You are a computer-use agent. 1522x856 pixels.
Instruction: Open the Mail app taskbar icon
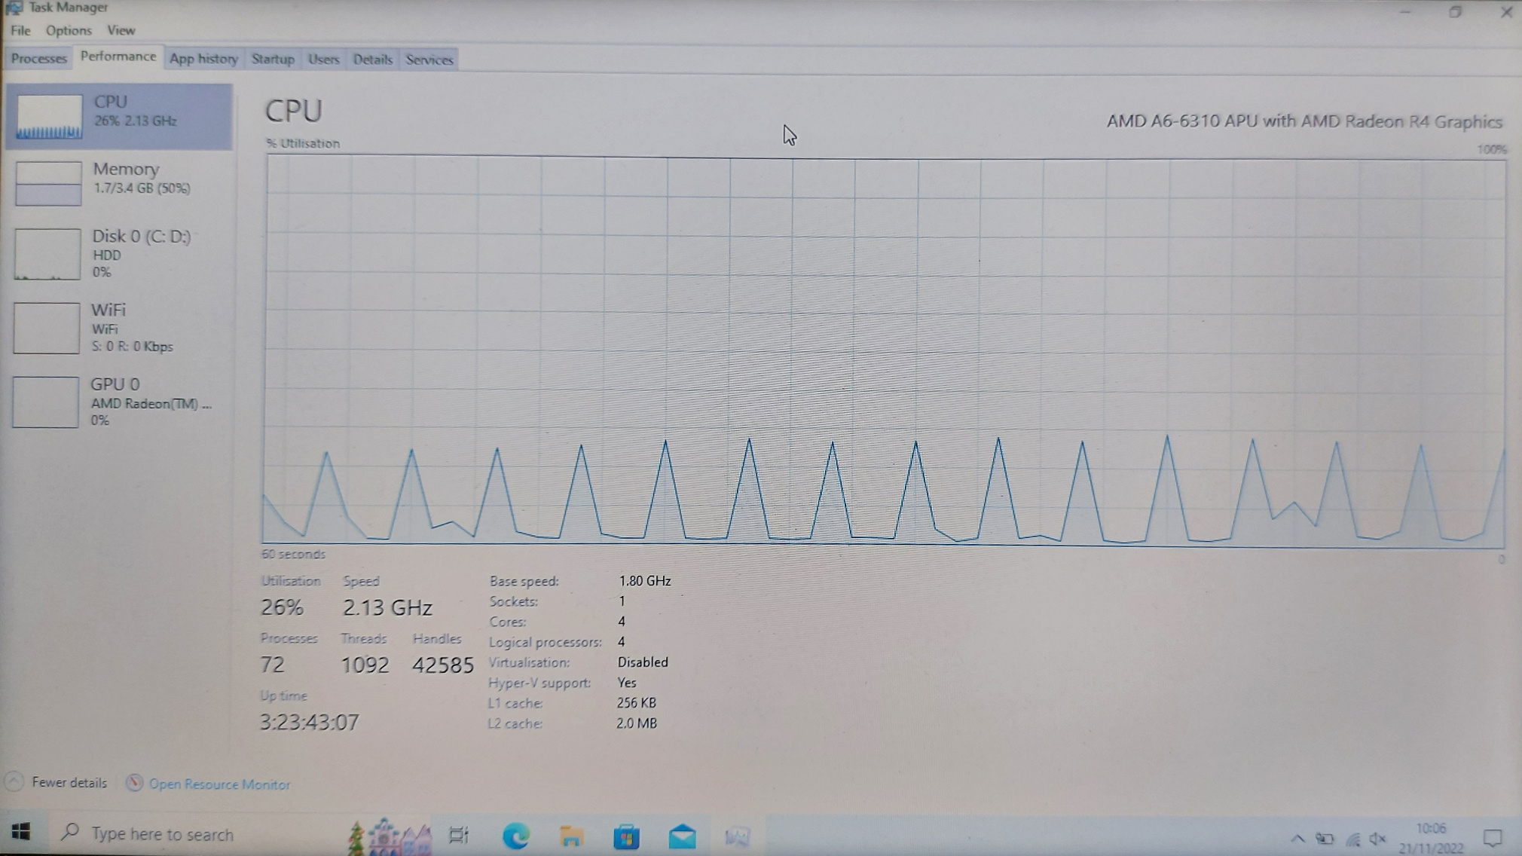(682, 836)
